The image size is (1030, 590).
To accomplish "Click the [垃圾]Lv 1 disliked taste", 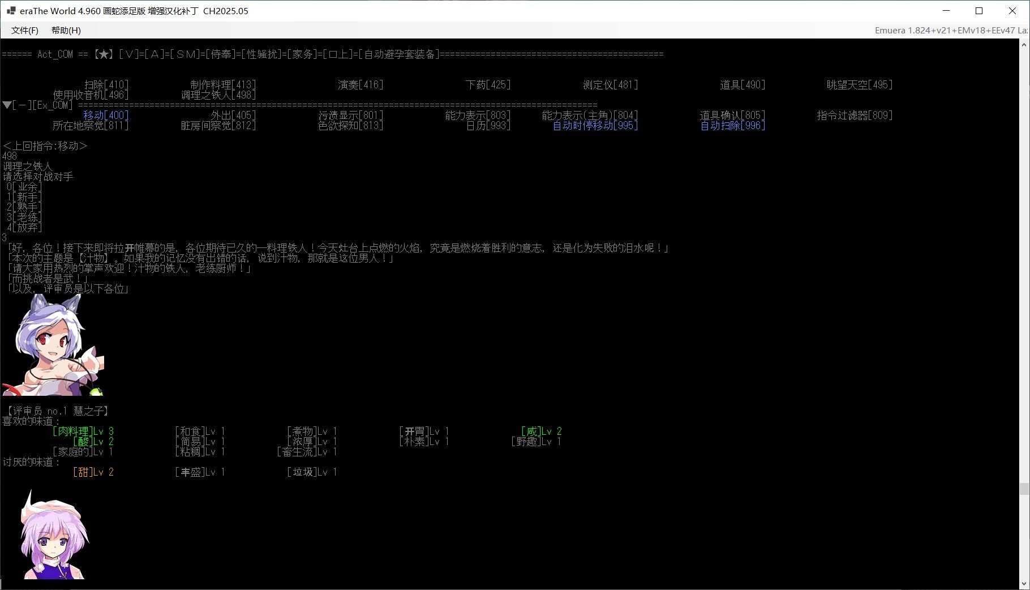I will coord(312,472).
